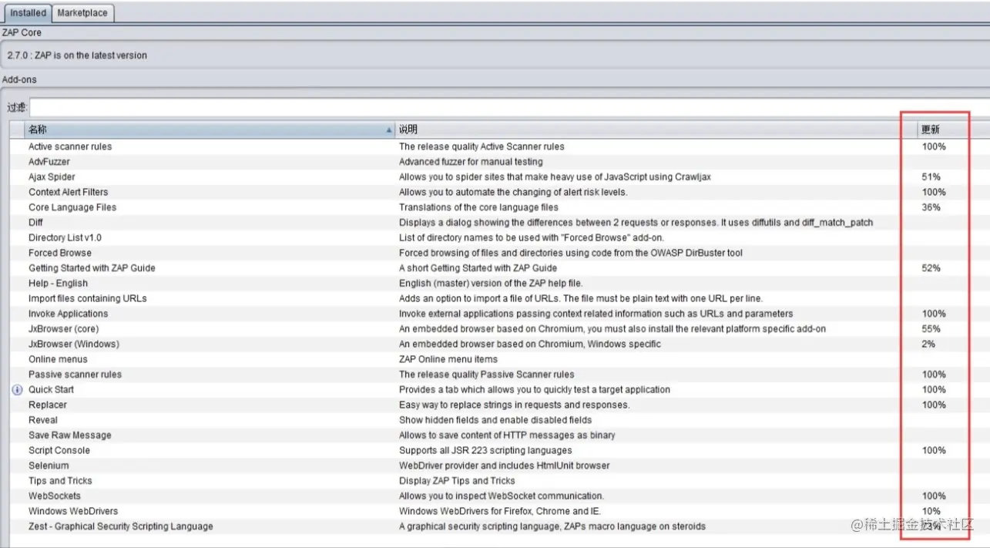Click the info icon next to Quick Start

click(18, 390)
